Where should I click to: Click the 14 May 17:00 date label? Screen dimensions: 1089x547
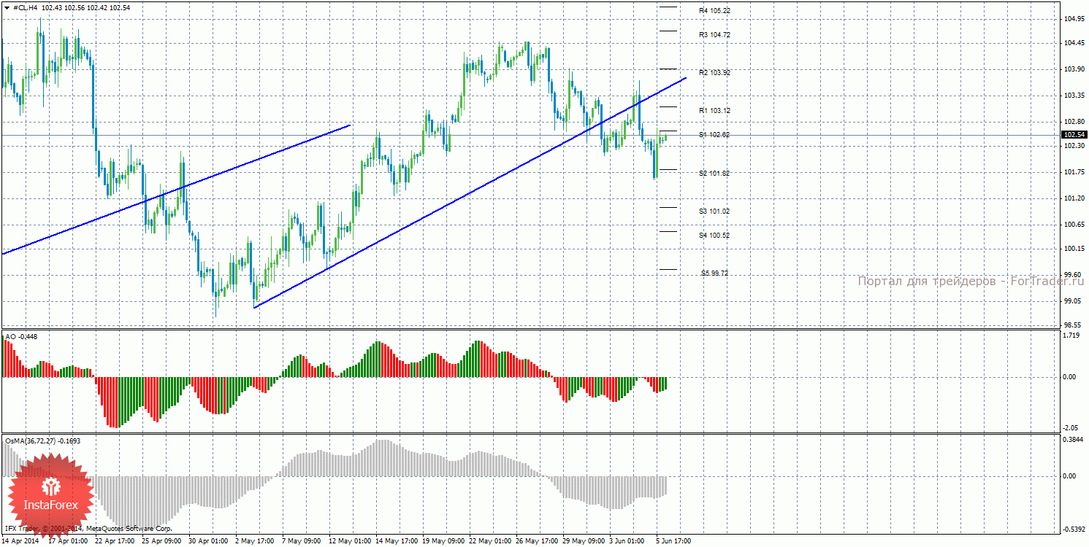tap(395, 541)
